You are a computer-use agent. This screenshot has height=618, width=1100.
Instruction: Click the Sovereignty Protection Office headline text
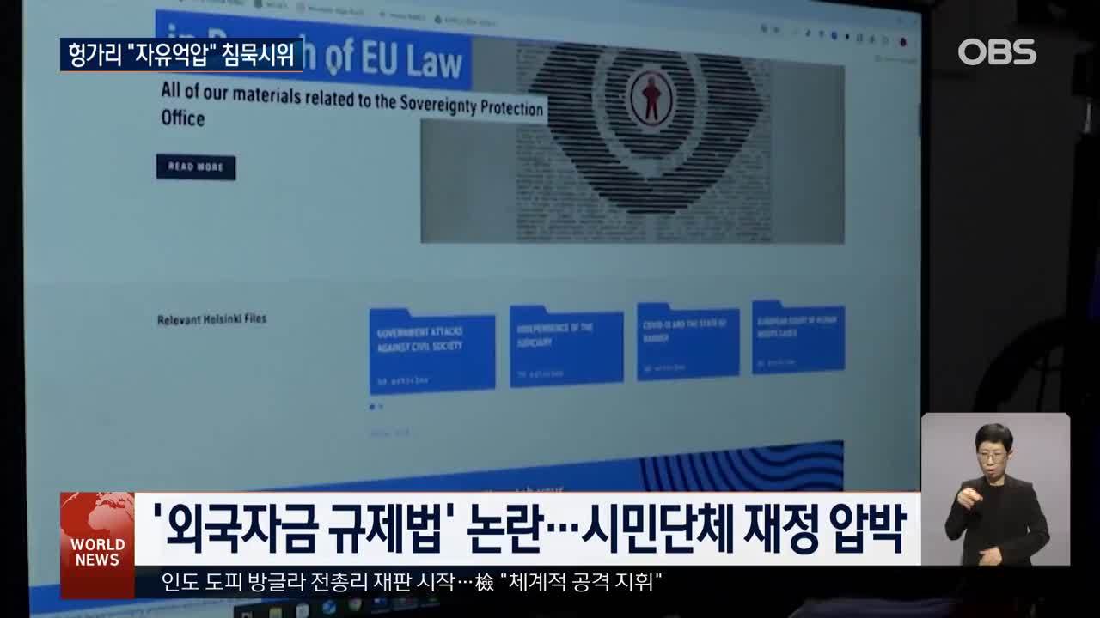(352, 103)
